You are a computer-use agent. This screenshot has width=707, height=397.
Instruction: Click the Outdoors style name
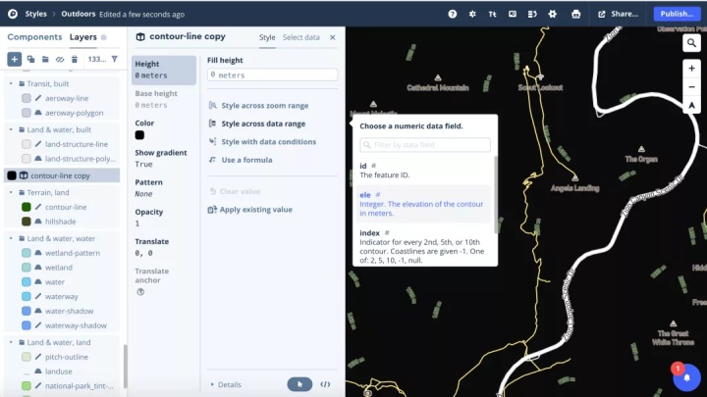[79, 14]
